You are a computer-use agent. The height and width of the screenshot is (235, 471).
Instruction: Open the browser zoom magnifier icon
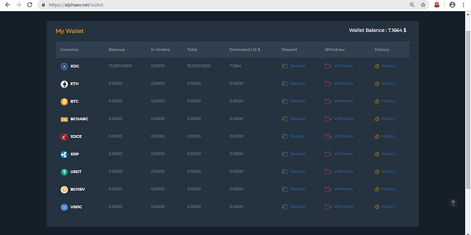click(x=412, y=5)
